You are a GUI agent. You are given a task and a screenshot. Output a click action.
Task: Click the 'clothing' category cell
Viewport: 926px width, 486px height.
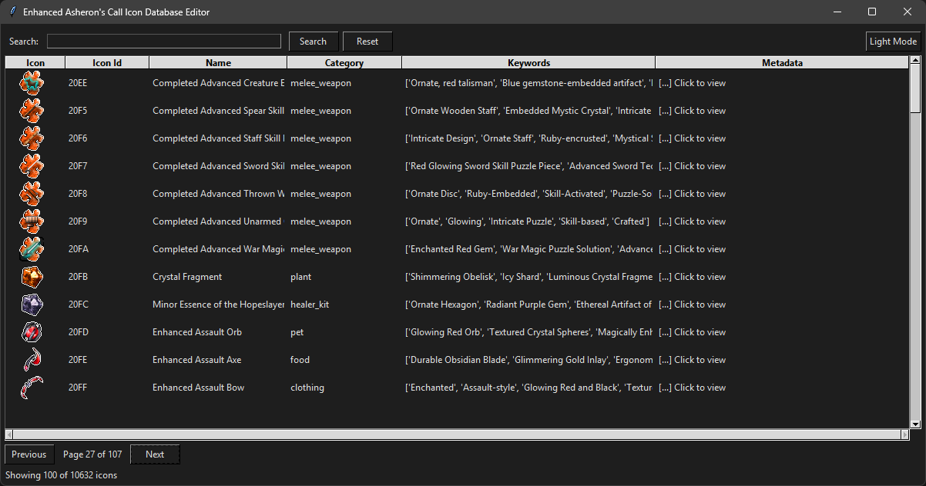coord(307,388)
